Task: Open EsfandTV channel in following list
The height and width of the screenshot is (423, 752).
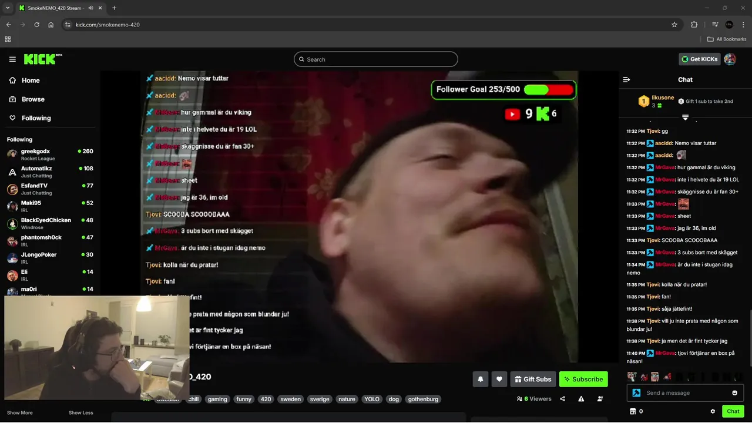Action: (x=50, y=189)
